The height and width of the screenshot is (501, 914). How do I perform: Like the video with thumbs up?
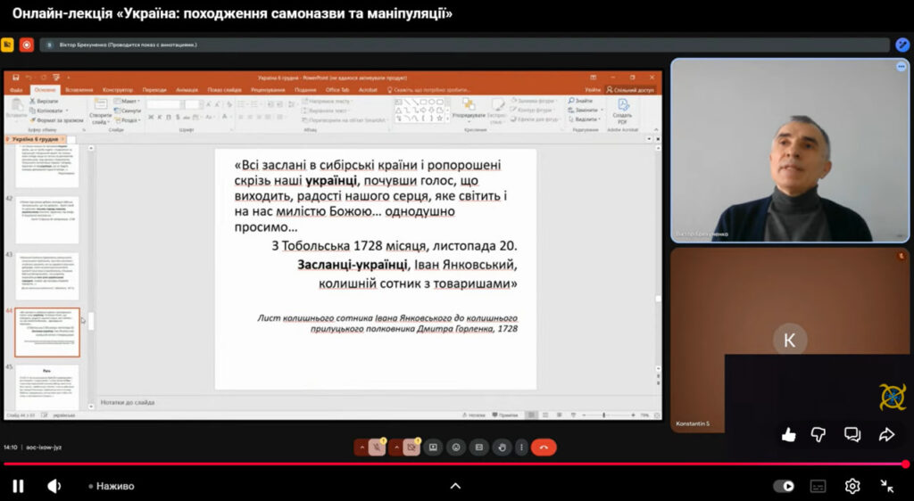click(x=788, y=435)
